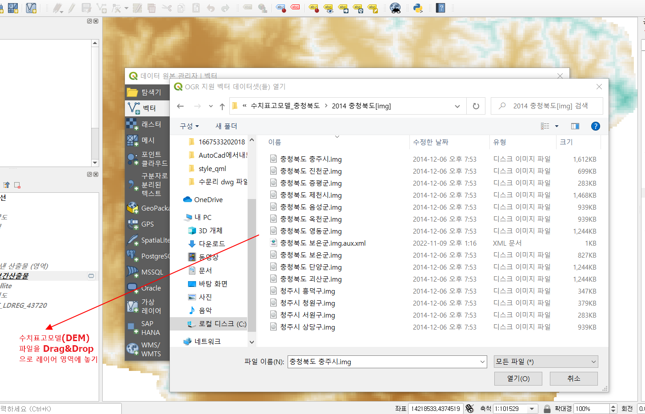The height and width of the screenshot is (414, 645).
Task: Select the WMS/WMTS source tab
Action: point(147,349)
